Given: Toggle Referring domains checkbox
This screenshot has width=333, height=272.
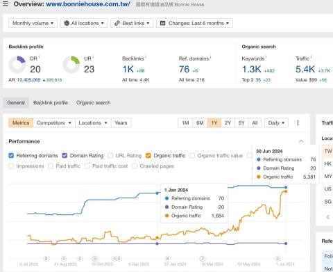Looking at the screenshot, I should 11,156.
